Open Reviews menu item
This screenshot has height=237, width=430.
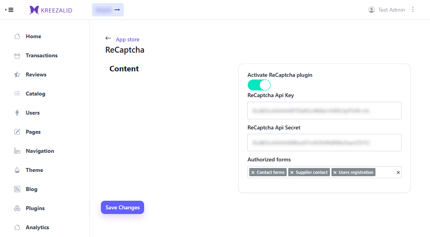point(36,74)
